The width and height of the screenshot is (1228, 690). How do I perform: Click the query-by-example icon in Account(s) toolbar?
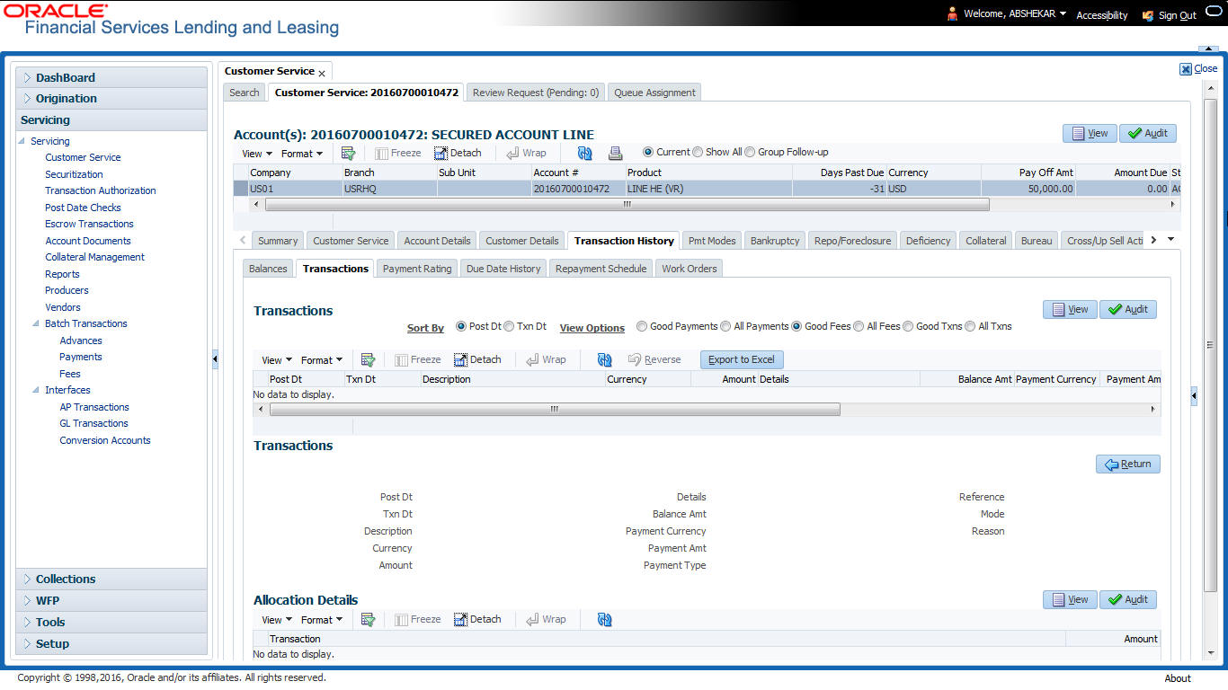tap(349, 153)
